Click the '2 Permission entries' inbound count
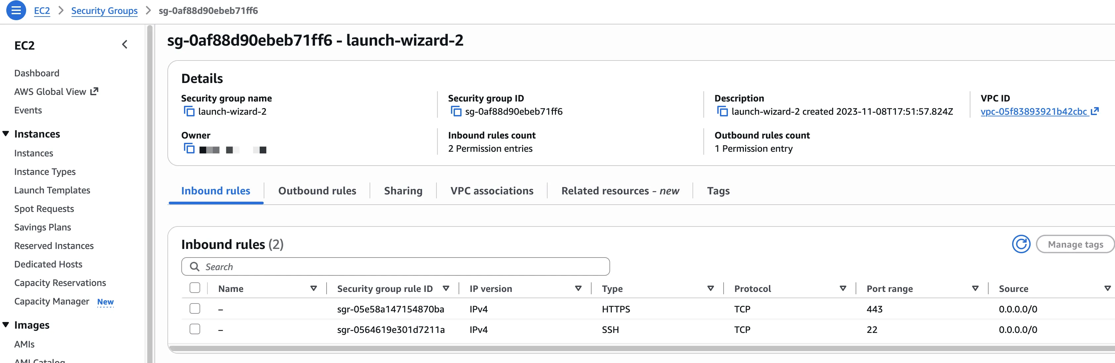The height and width of the screenshot is (363, 1115). (x=490, y=148)
